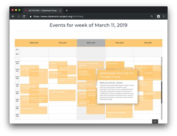Go back using the browser back arrow
Screen dimensions: 177x136
(13, 16)
